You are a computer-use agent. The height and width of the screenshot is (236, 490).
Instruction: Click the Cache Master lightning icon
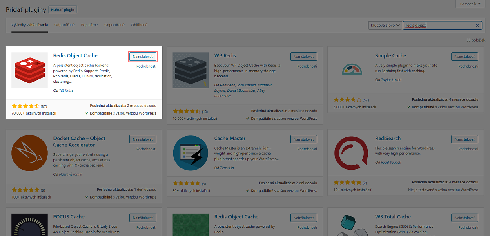coord(191,153)
